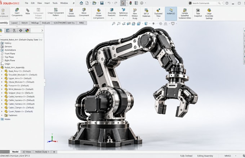Viewport: 245px width, 158px height.
Task: Switch to SOLIDWORKS Add-Ins tab
Action: click(64, 23)
